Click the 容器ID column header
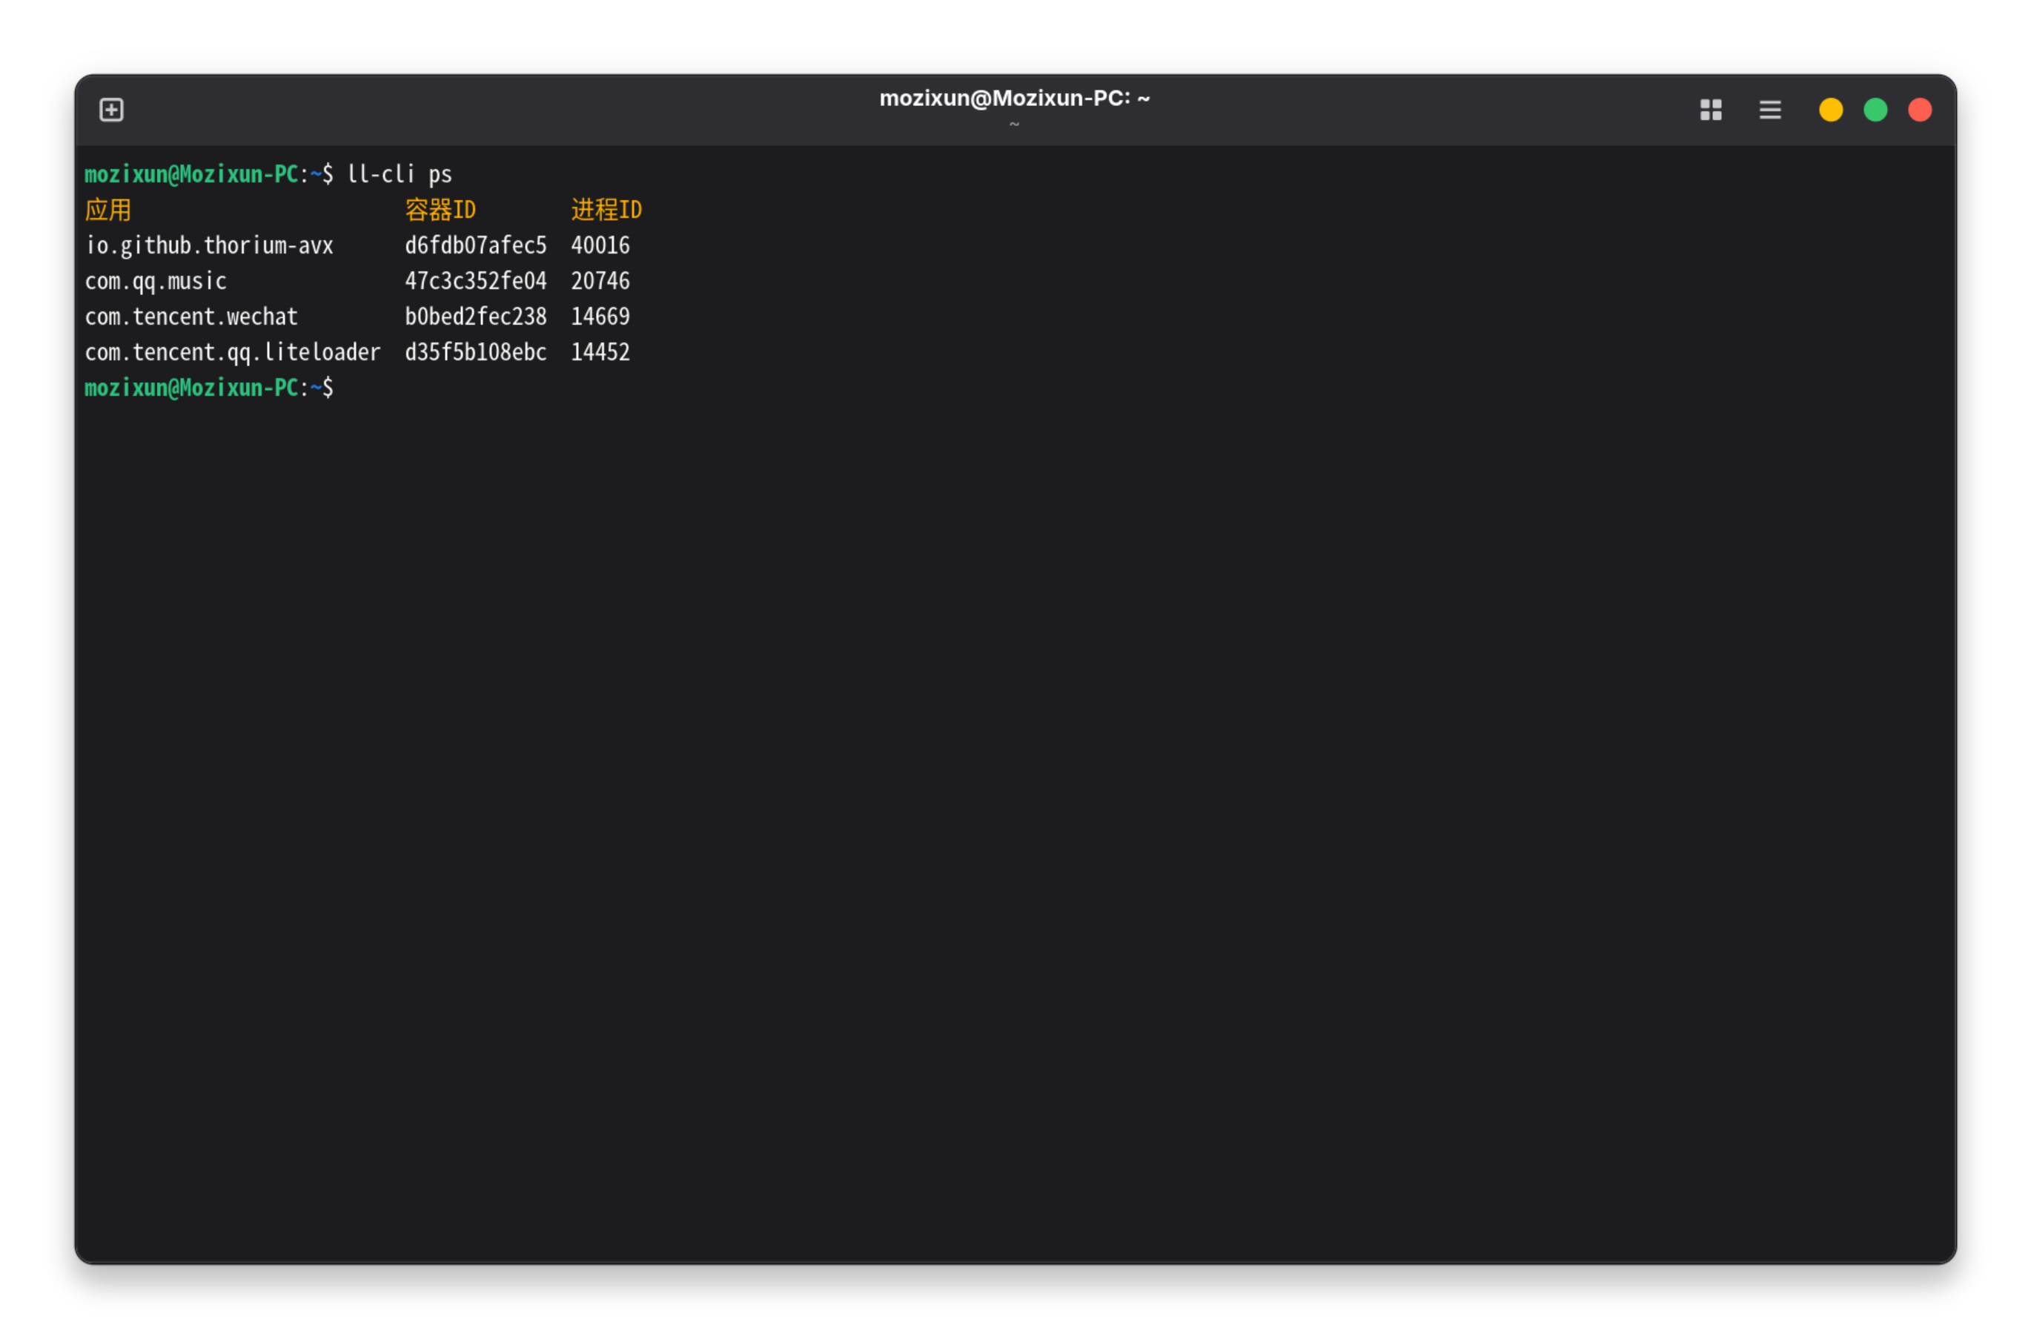The width and height of the screenshot is (2031, 1339). coord(440,210)
